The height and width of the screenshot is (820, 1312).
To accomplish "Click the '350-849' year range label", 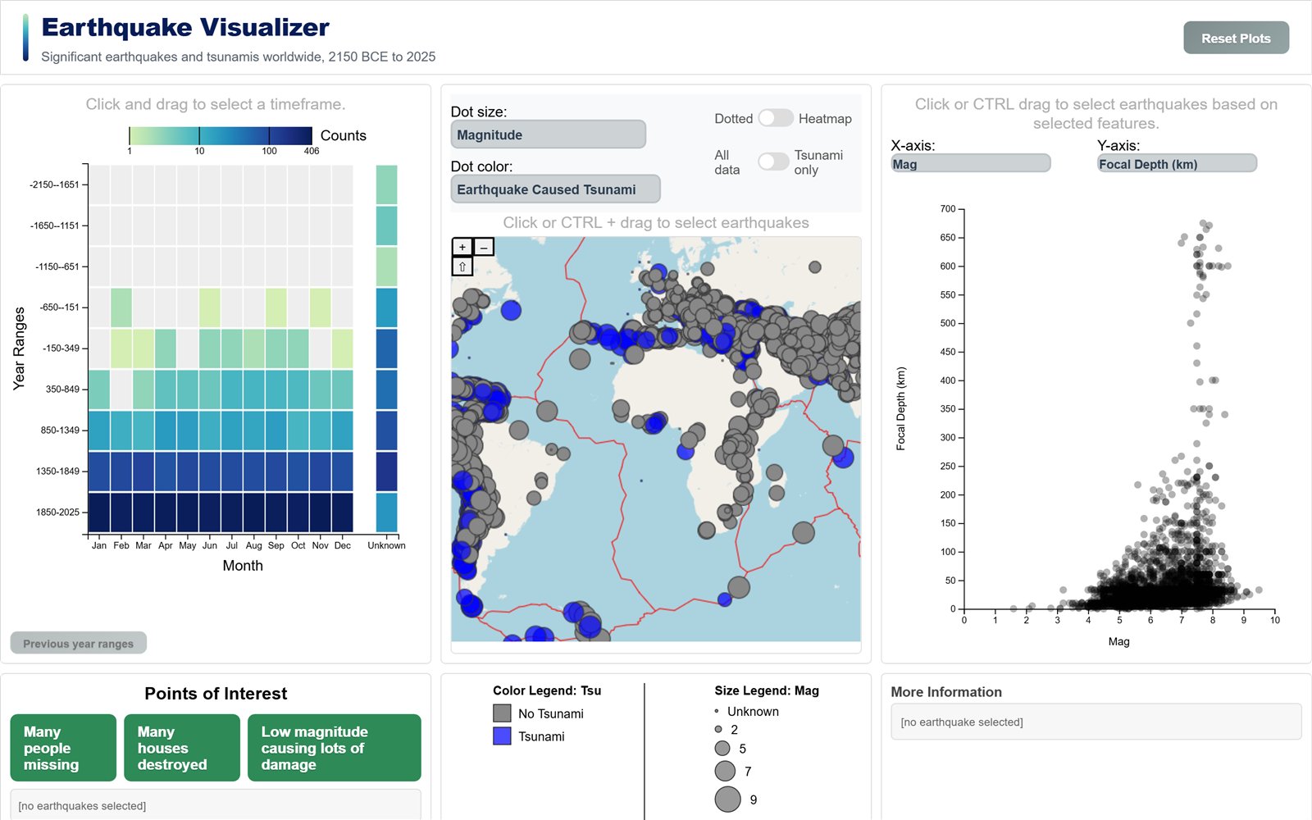I will coord(62,389).
